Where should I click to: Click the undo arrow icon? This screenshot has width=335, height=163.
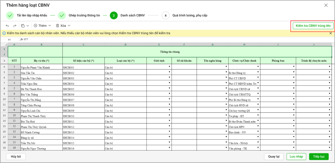pos(7,26)
